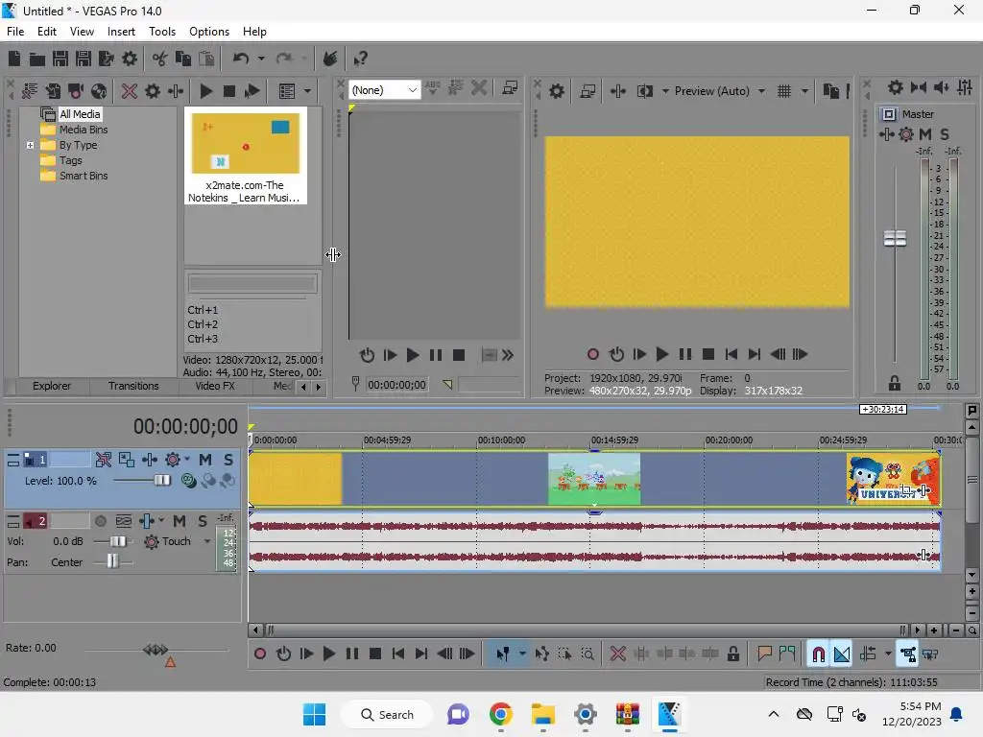Toggle the Lock event padlock icon
Screen dimensions: 983x737
point(732,654)
